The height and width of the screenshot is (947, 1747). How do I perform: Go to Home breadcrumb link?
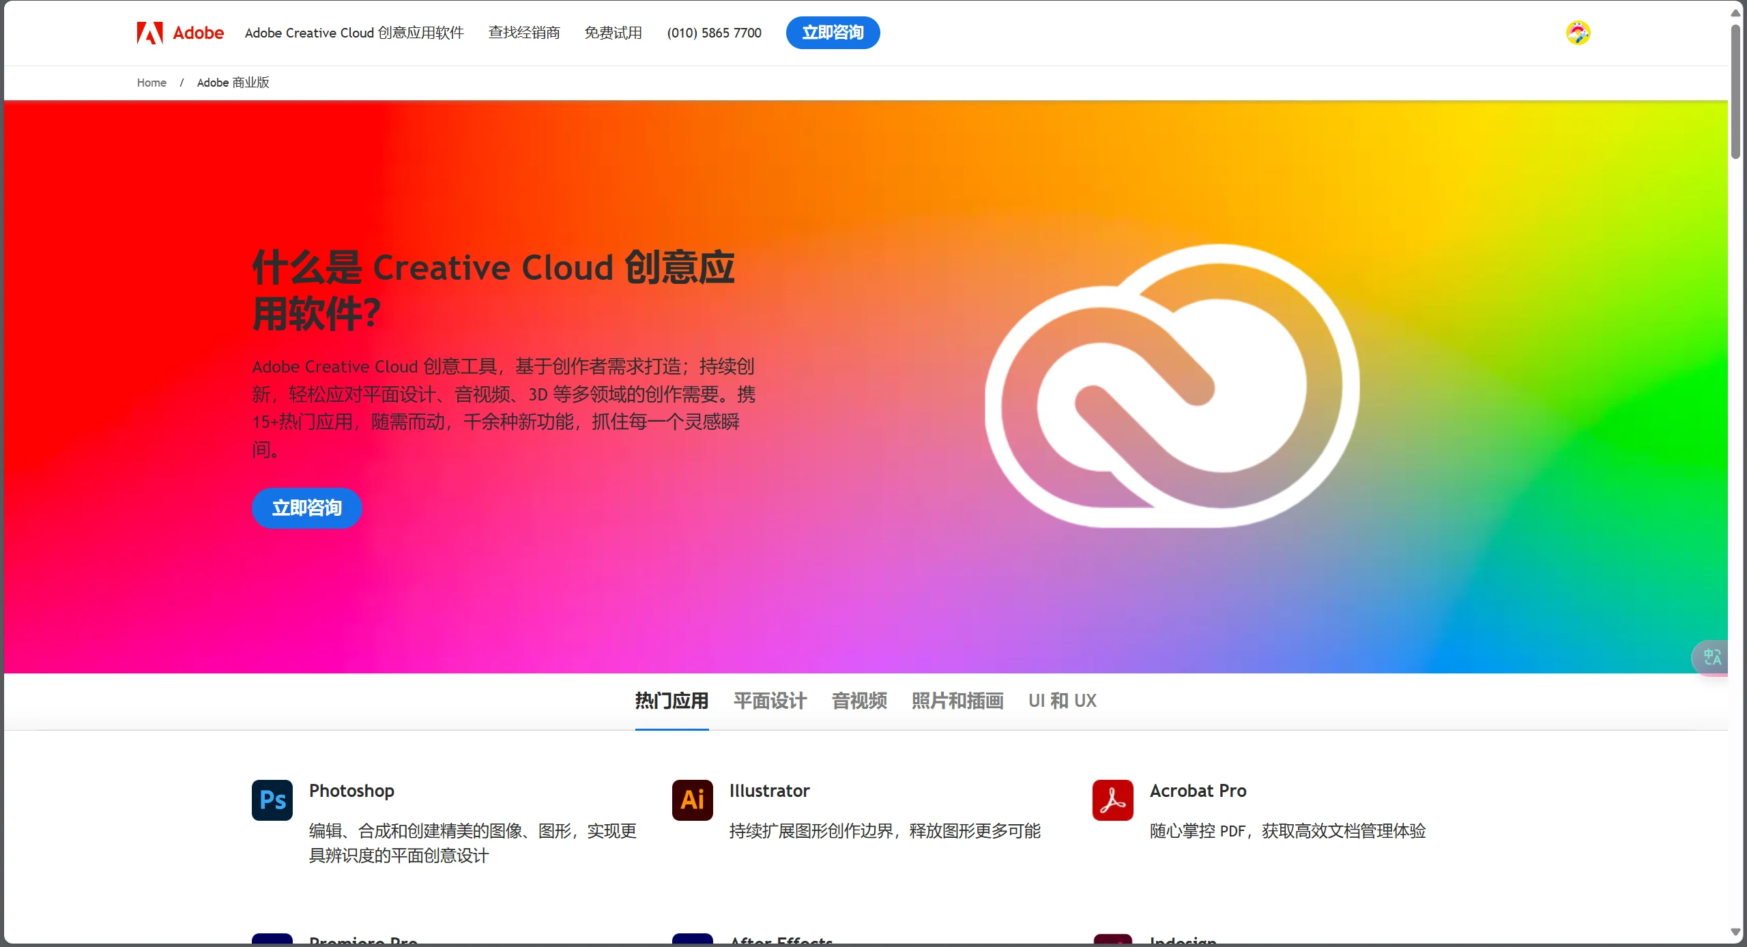[x=151, y=83]
